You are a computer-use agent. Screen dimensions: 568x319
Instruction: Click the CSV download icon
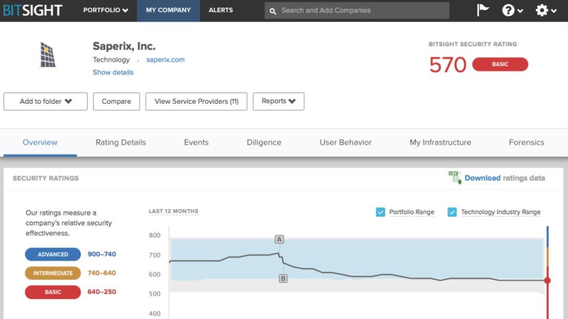click(x=454, y=177)
